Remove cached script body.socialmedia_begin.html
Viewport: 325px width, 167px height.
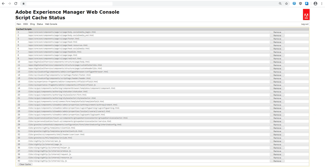[277, 32]
